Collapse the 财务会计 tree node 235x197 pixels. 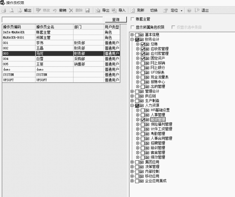pyautogui.click(x=132, y=39)
